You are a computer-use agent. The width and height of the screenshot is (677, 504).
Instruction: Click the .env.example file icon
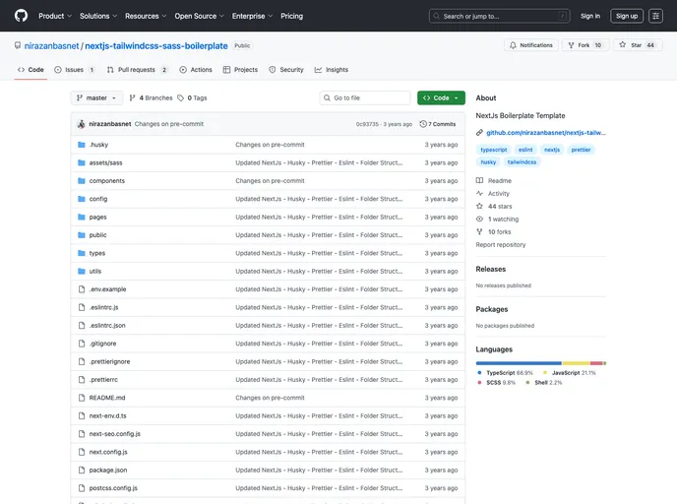coord(81,289)
